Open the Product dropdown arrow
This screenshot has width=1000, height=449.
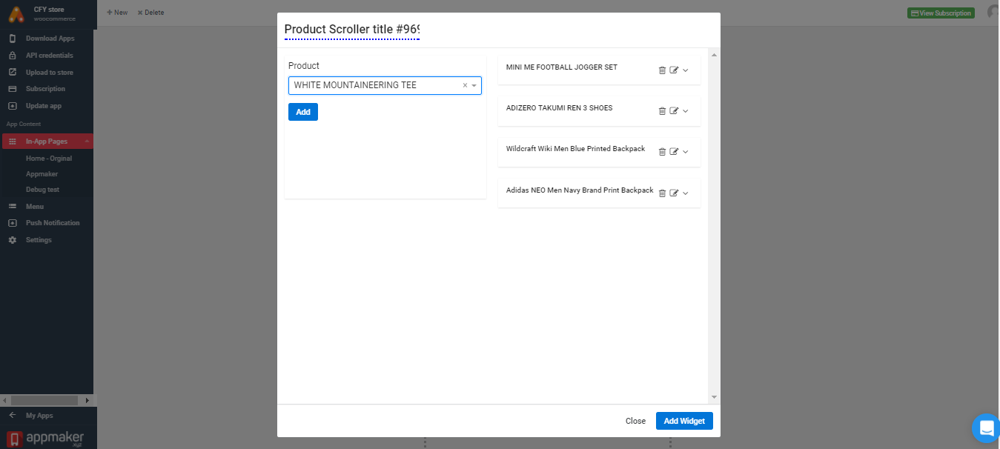(474, 86)
